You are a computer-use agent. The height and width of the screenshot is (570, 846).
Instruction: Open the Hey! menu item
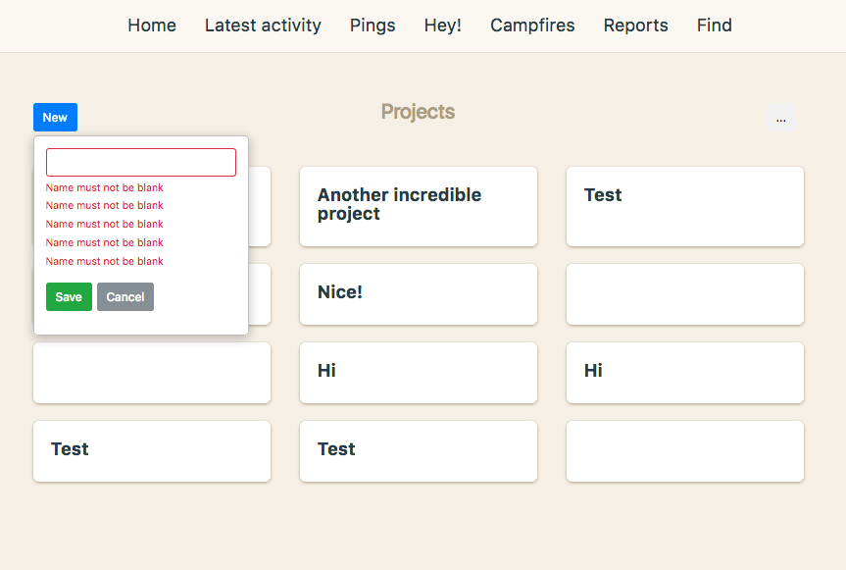[443, 26]
